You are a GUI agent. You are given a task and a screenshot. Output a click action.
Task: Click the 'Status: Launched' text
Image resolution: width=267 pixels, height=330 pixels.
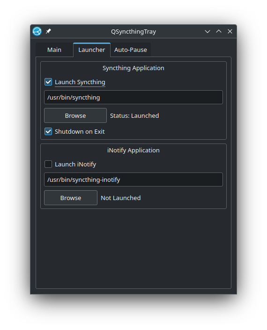pos(134,115)
